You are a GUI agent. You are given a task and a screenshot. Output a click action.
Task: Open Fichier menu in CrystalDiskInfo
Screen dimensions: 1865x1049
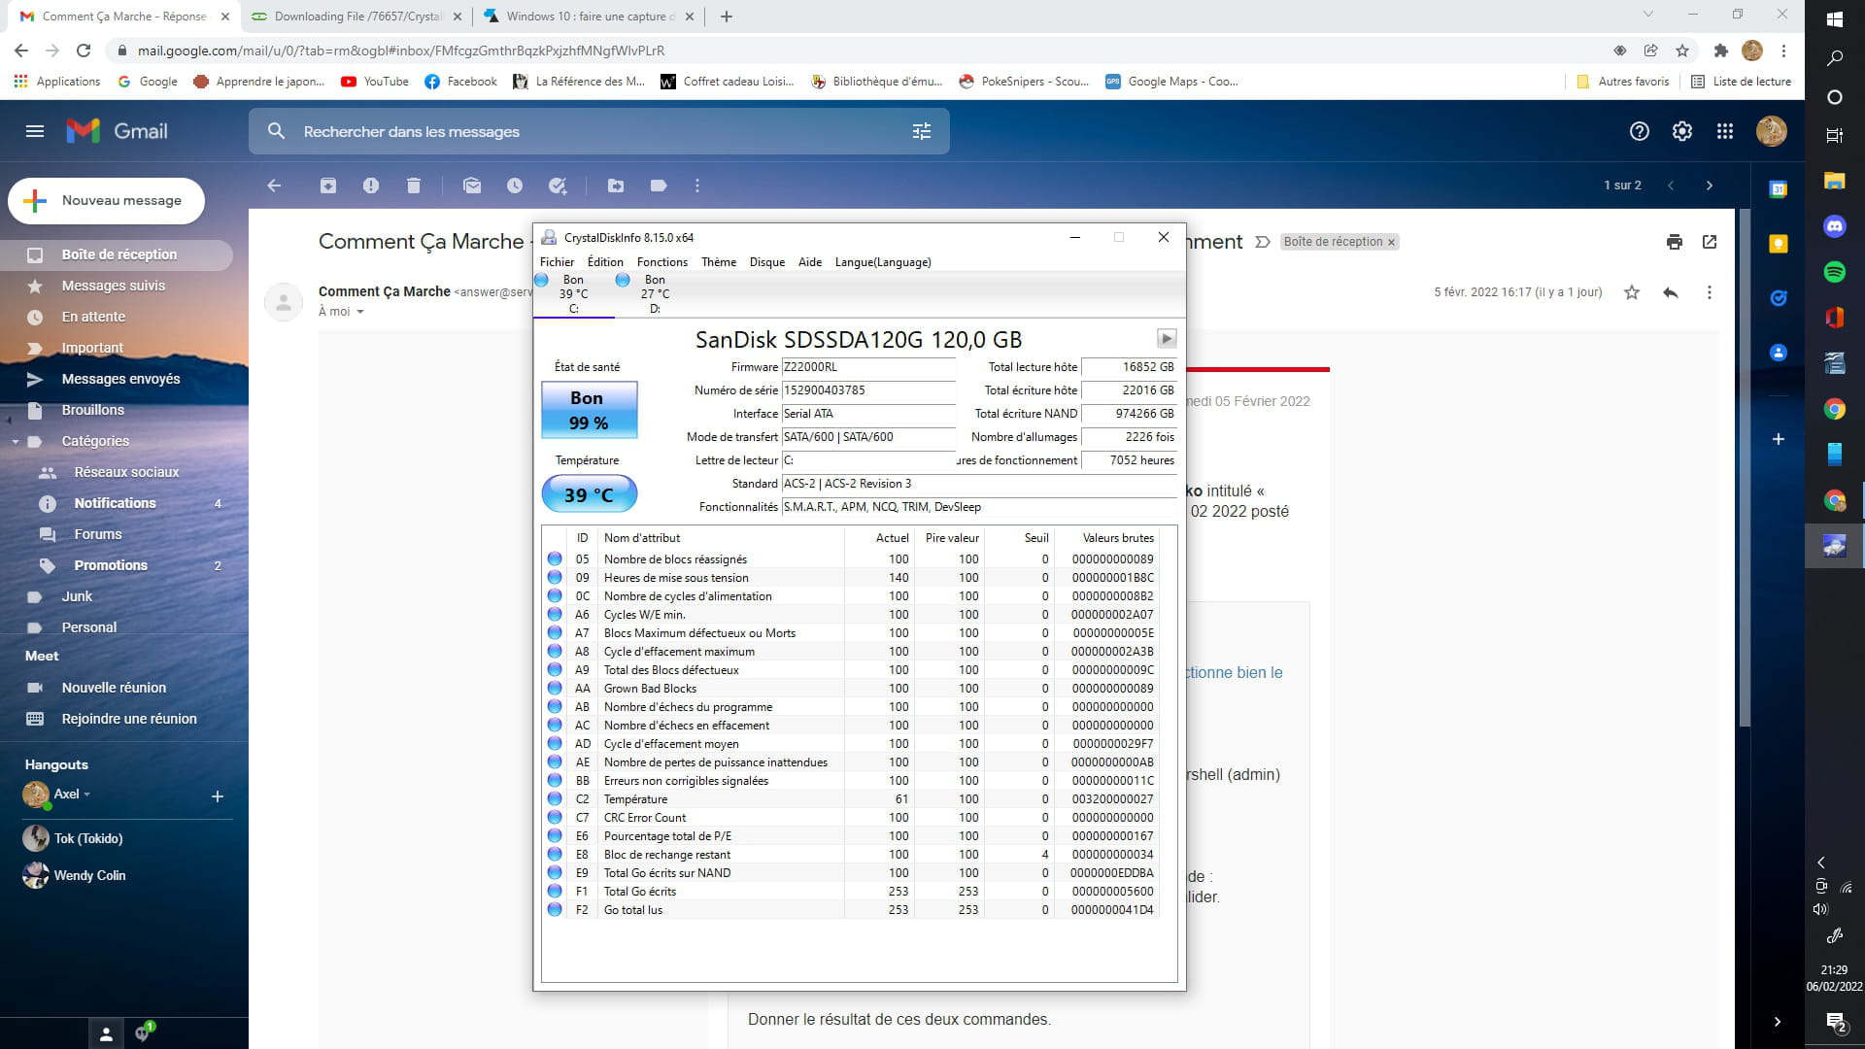(557, 262)
